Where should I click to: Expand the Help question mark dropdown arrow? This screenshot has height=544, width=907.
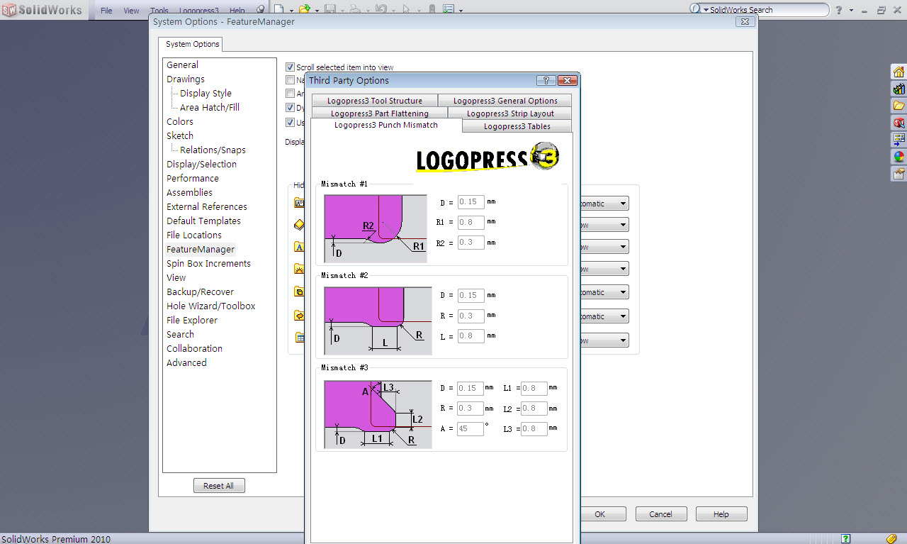pyautogui.click(x=851, y=11)
